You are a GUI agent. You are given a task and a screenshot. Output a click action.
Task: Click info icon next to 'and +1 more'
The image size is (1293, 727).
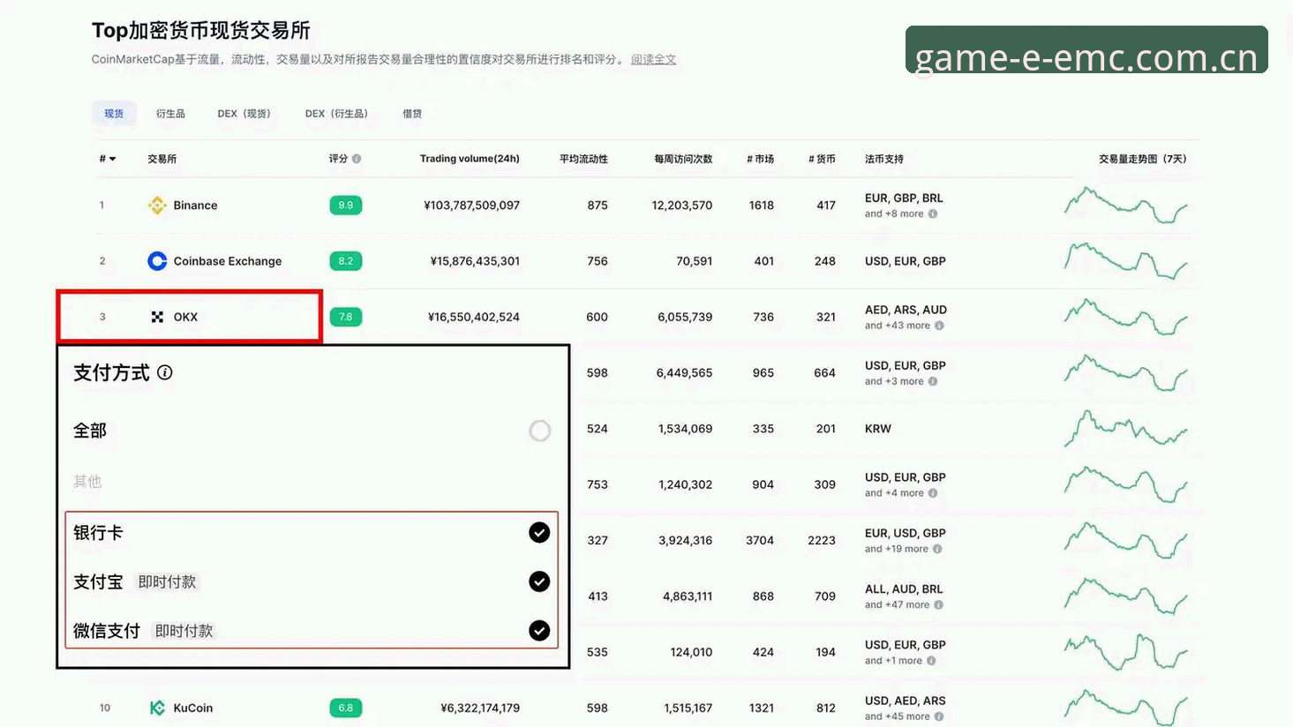tap(931, 661)
